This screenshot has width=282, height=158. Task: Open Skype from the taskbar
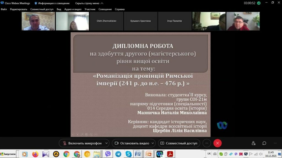[x=128, y=154]
